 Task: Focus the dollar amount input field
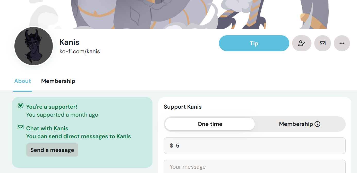(258, 146)
